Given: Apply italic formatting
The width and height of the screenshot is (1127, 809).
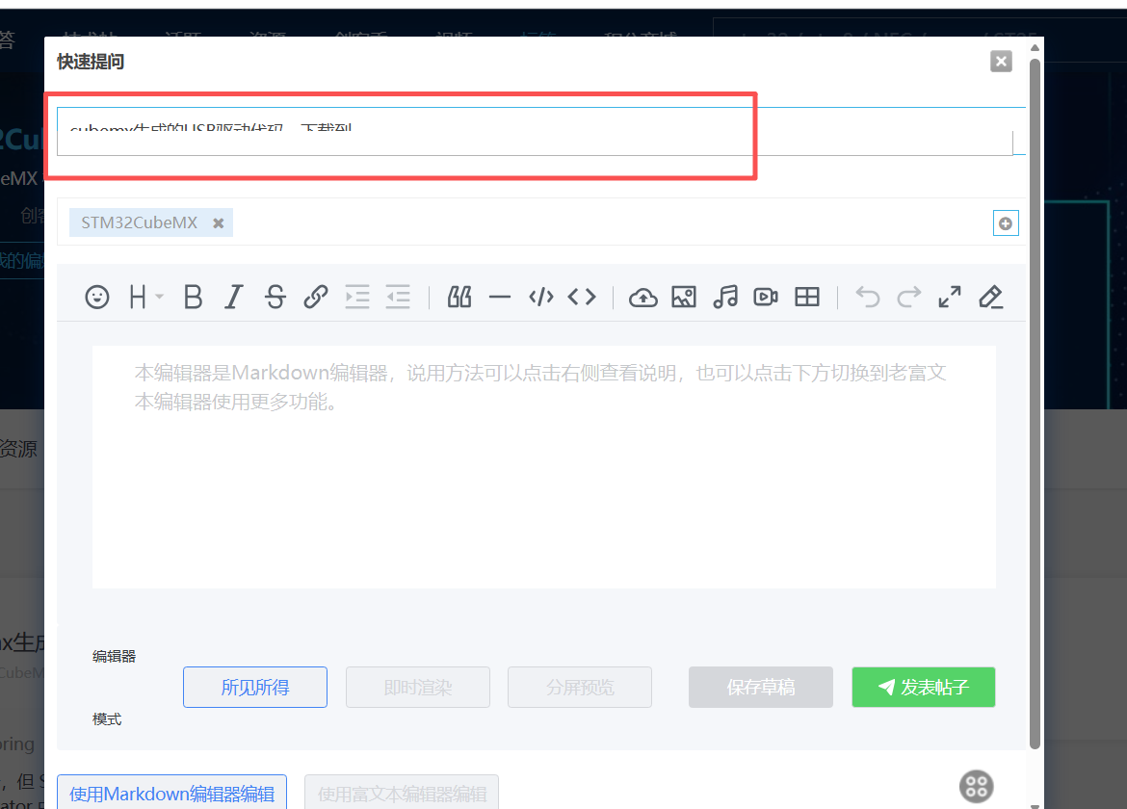Looking at the screenshot, I should 234,297.
